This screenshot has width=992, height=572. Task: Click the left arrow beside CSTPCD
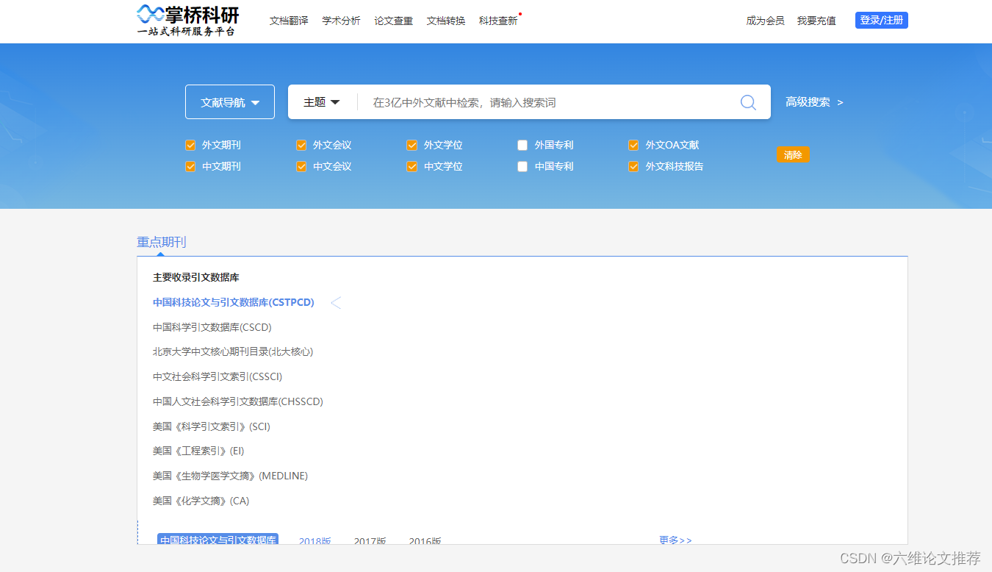click(x=336, y=303)
